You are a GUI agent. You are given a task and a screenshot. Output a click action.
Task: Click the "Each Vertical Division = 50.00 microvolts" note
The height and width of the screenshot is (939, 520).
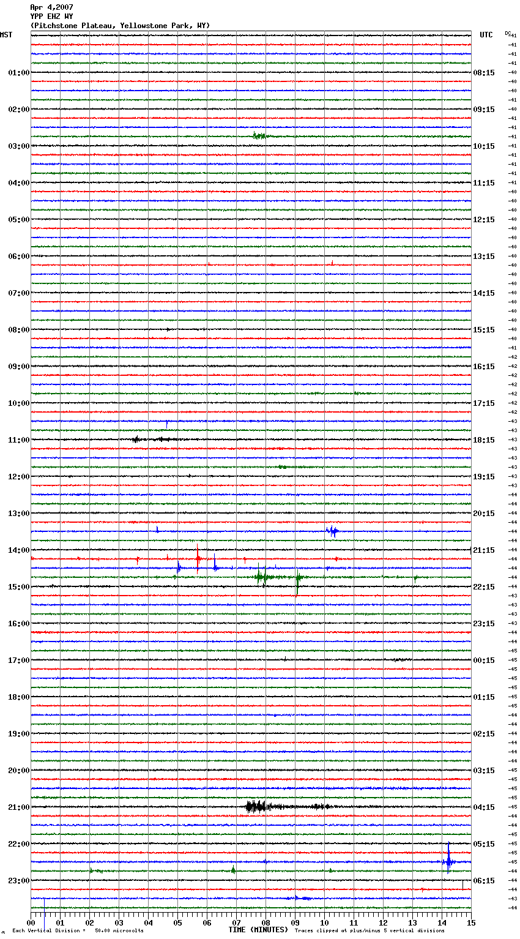point(78,931)
